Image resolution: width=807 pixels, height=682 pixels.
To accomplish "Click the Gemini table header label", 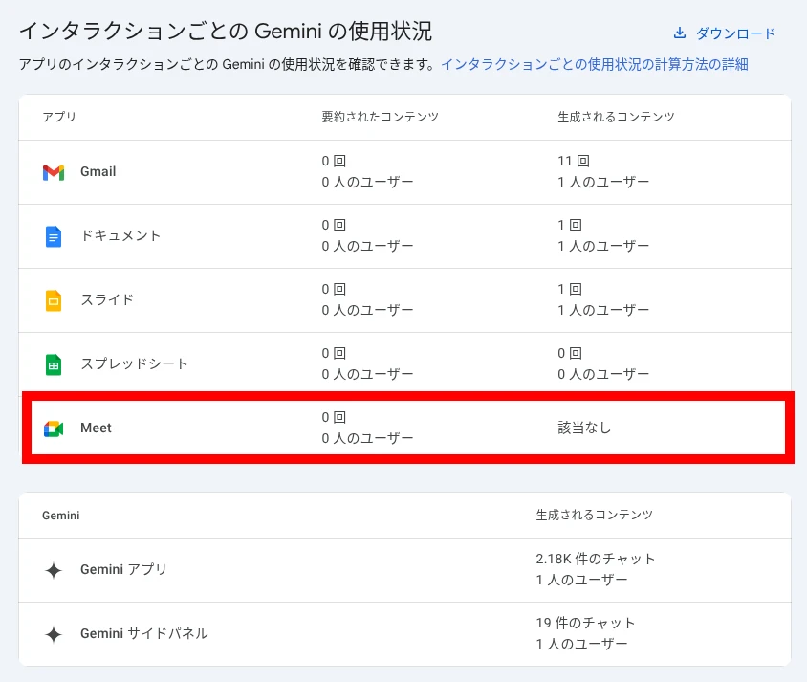I will (60, 516).
